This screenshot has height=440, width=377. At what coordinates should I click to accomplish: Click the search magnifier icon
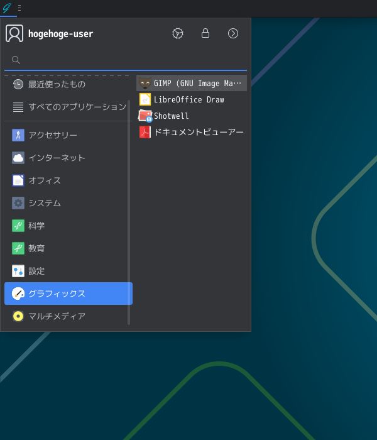[16, 60]
